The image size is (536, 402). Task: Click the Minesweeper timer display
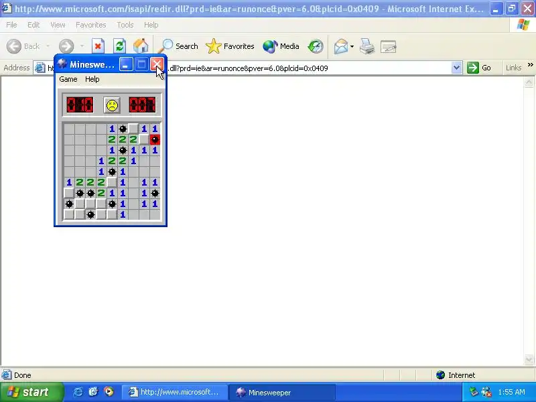pyautogui.click(x=142, y=105)
